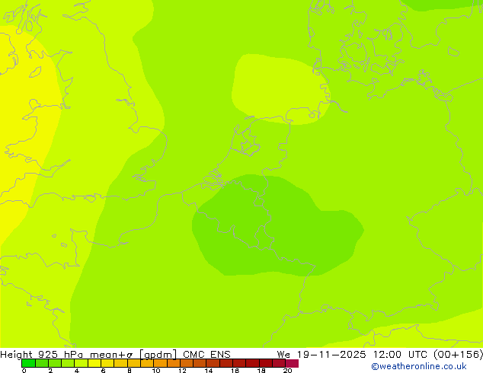Choose the dark-orange swatch for range 11–12
This screenshot has height=373, width=483.
click(174, 363)
